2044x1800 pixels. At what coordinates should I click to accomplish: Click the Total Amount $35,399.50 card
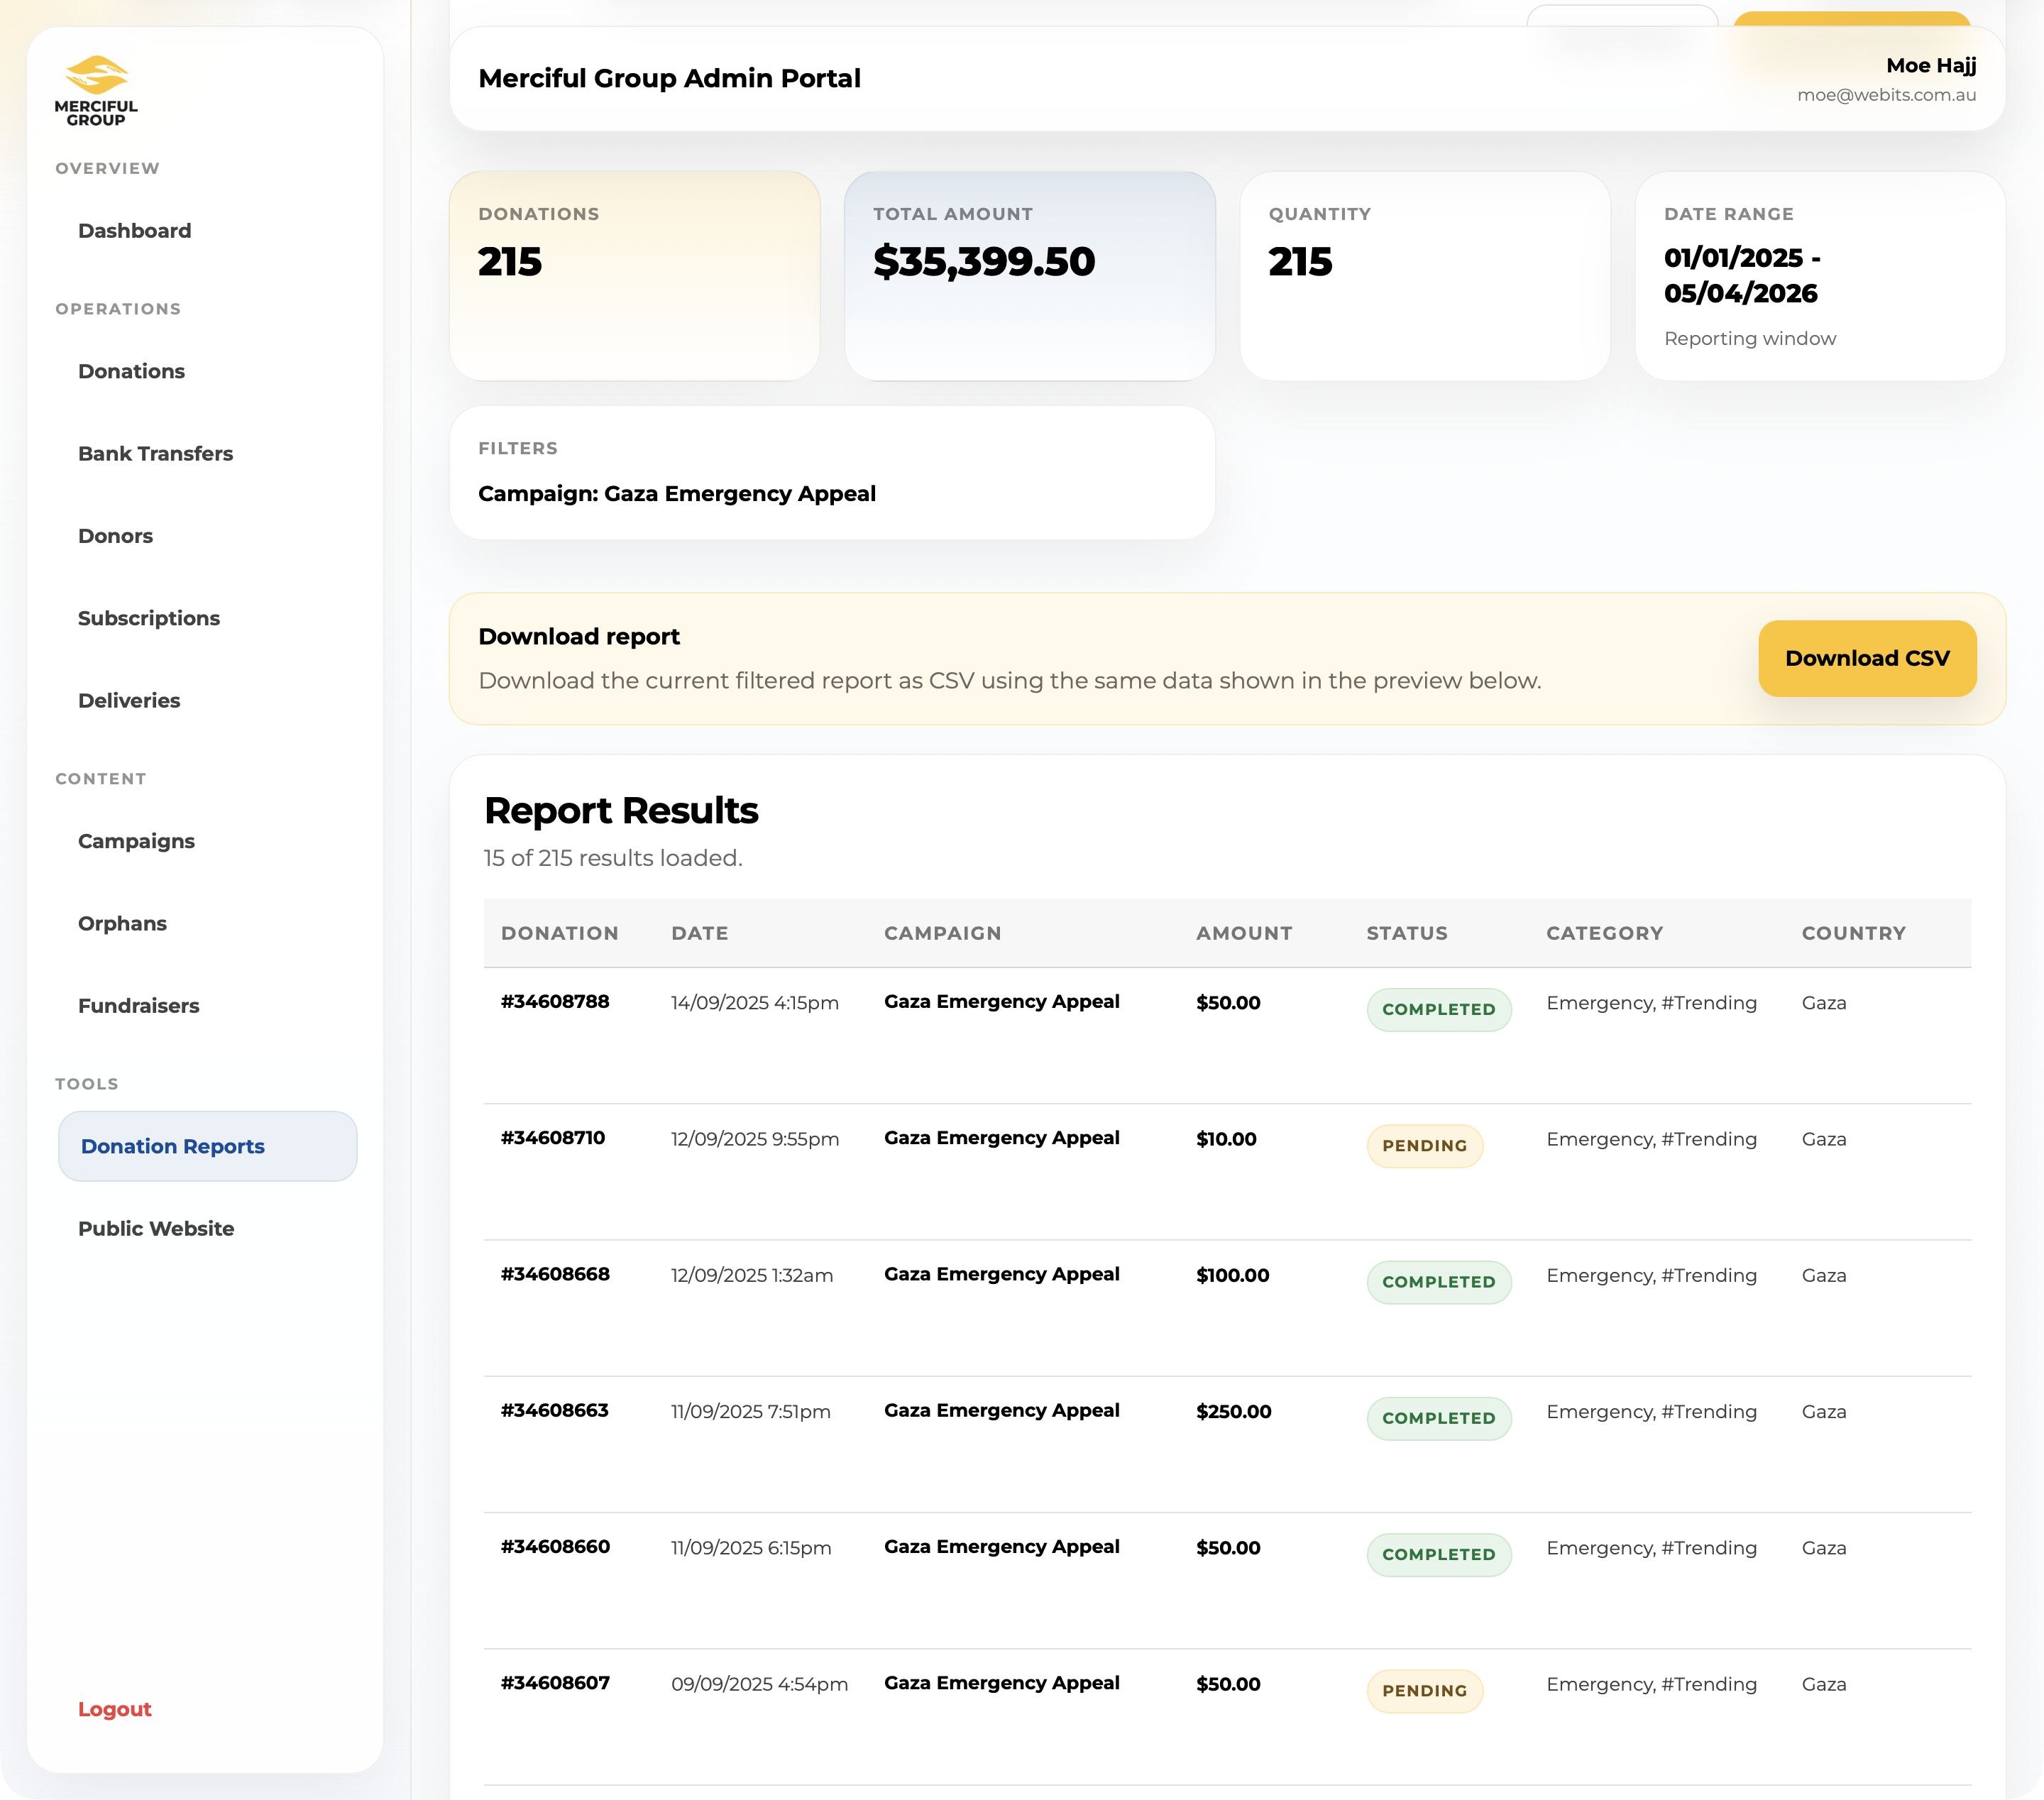tap(1030, 276)
